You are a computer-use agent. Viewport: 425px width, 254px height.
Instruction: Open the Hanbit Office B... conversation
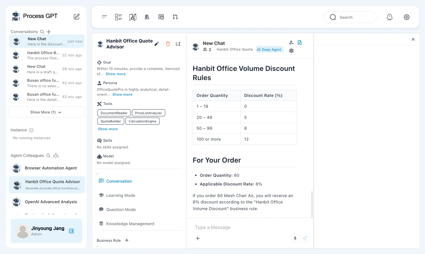[47, 55]
